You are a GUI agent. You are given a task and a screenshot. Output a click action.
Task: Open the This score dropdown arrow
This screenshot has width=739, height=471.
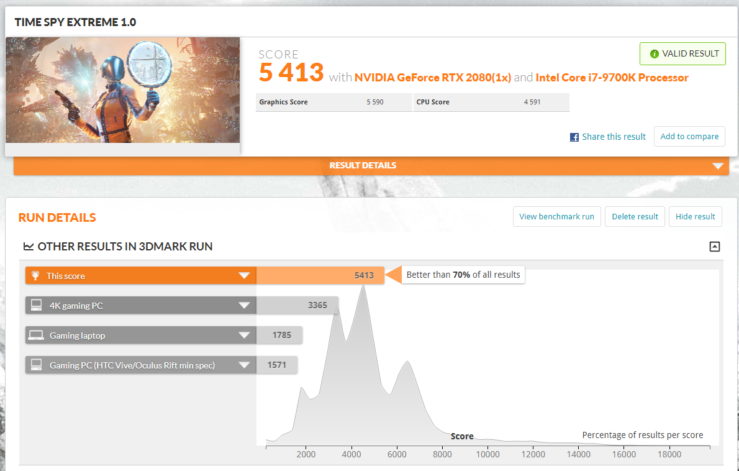[244, 276]
